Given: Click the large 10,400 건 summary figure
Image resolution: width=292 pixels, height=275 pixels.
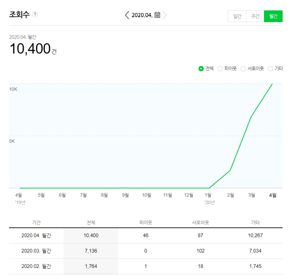Looking at the screenshot, I should coord(33,49).
